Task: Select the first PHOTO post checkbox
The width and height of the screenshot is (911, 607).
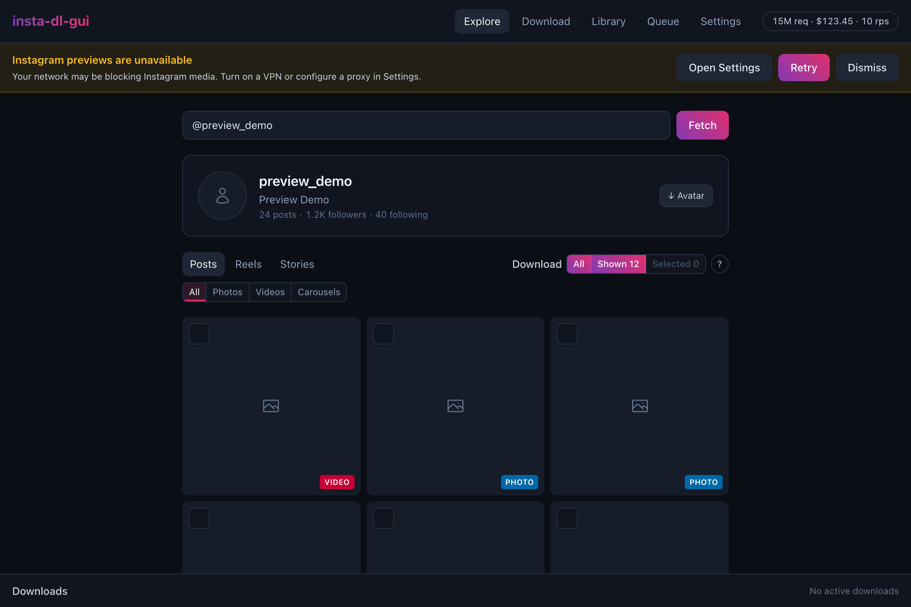Action: point(383,334)
